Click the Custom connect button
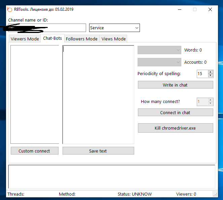The image size is (223, 200). click(x=34, y=151)
